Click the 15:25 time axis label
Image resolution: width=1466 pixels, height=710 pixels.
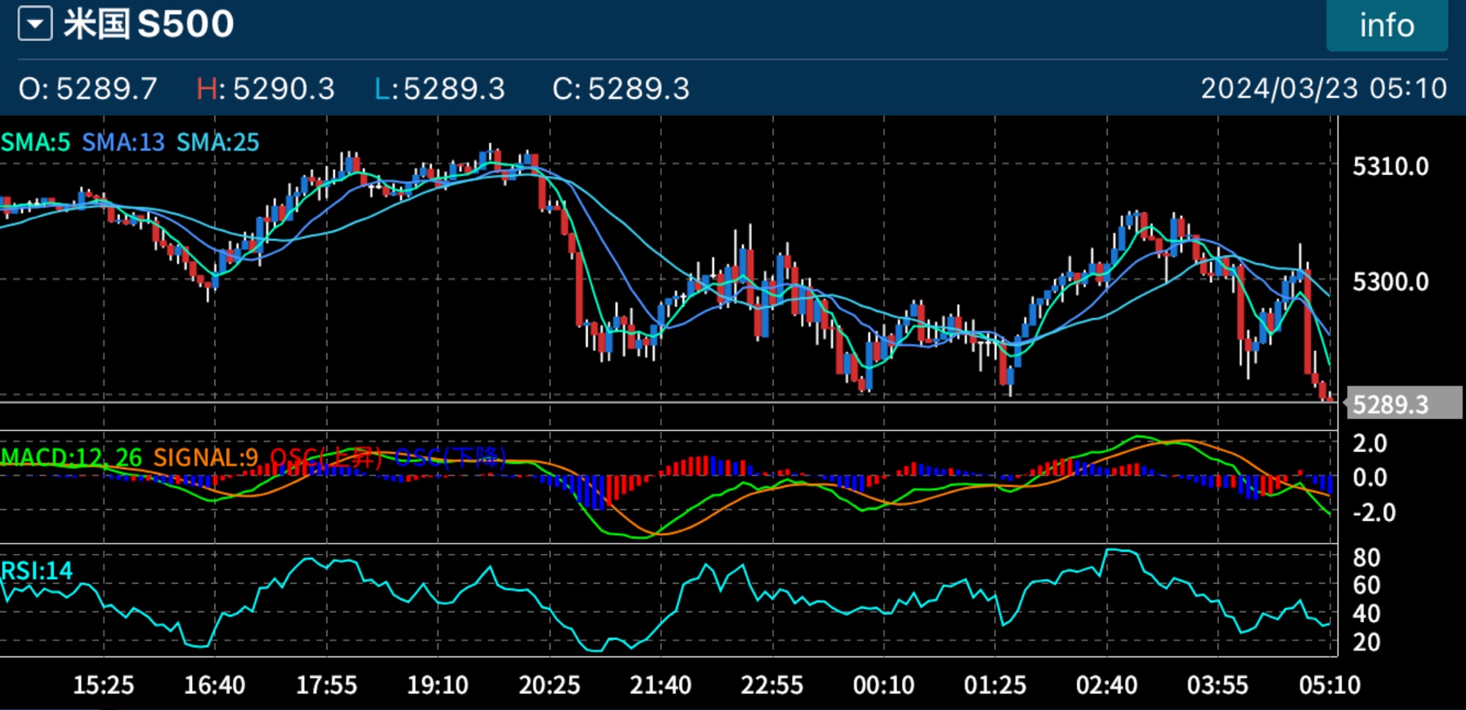coord(103,685)
